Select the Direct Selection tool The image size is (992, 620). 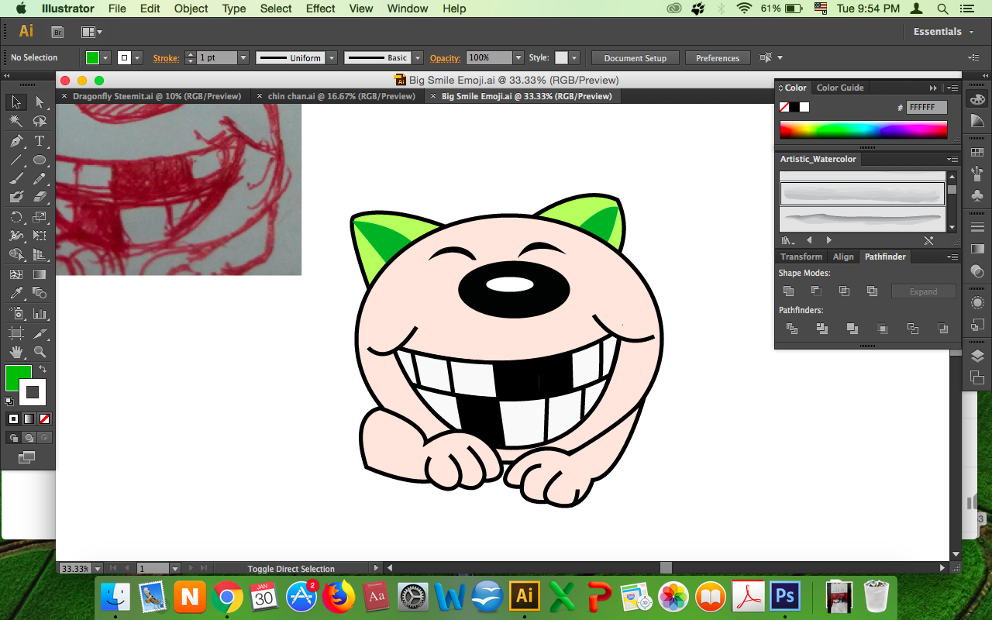point(40,102)
